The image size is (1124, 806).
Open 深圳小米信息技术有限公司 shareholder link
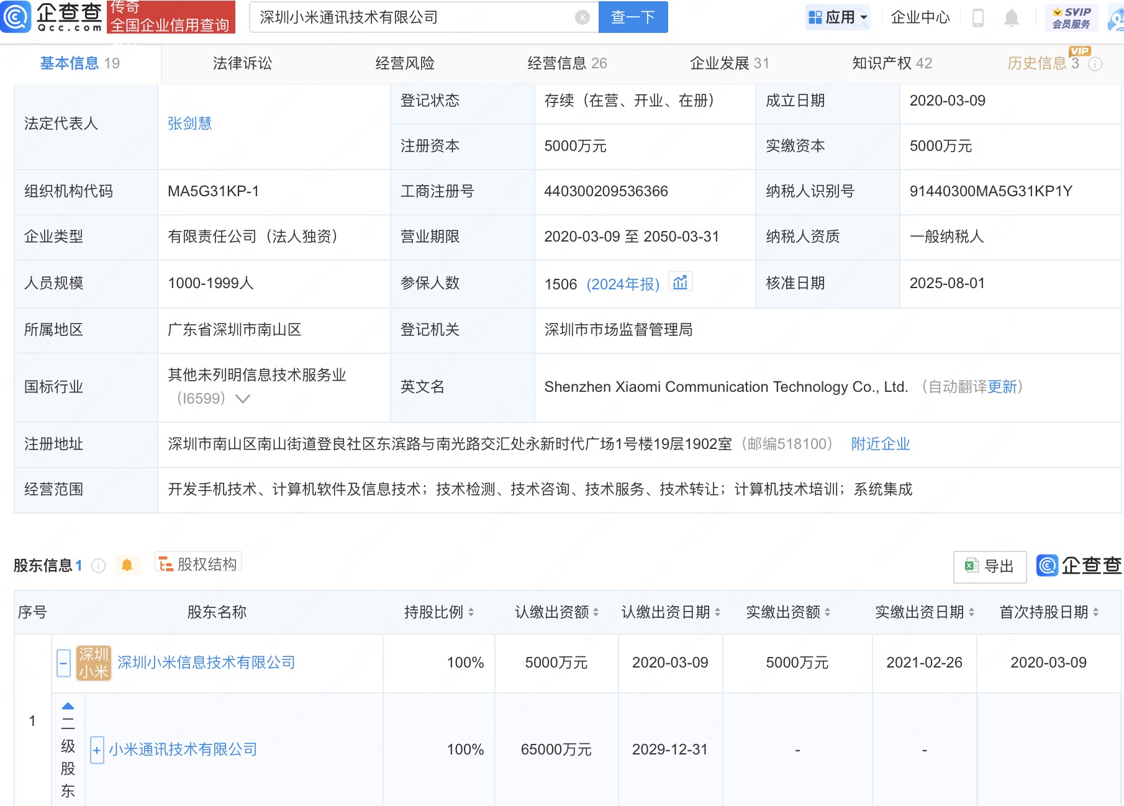point(206,663)
